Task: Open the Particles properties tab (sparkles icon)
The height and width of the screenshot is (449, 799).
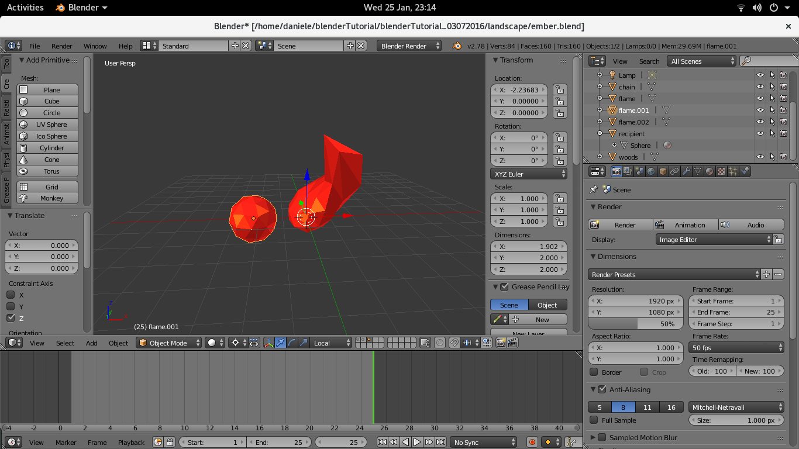Action: (x=733, y=171)
